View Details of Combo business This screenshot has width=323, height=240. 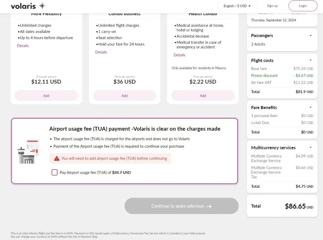point(101,52)
